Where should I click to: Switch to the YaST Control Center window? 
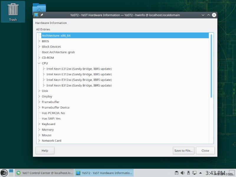44,173
